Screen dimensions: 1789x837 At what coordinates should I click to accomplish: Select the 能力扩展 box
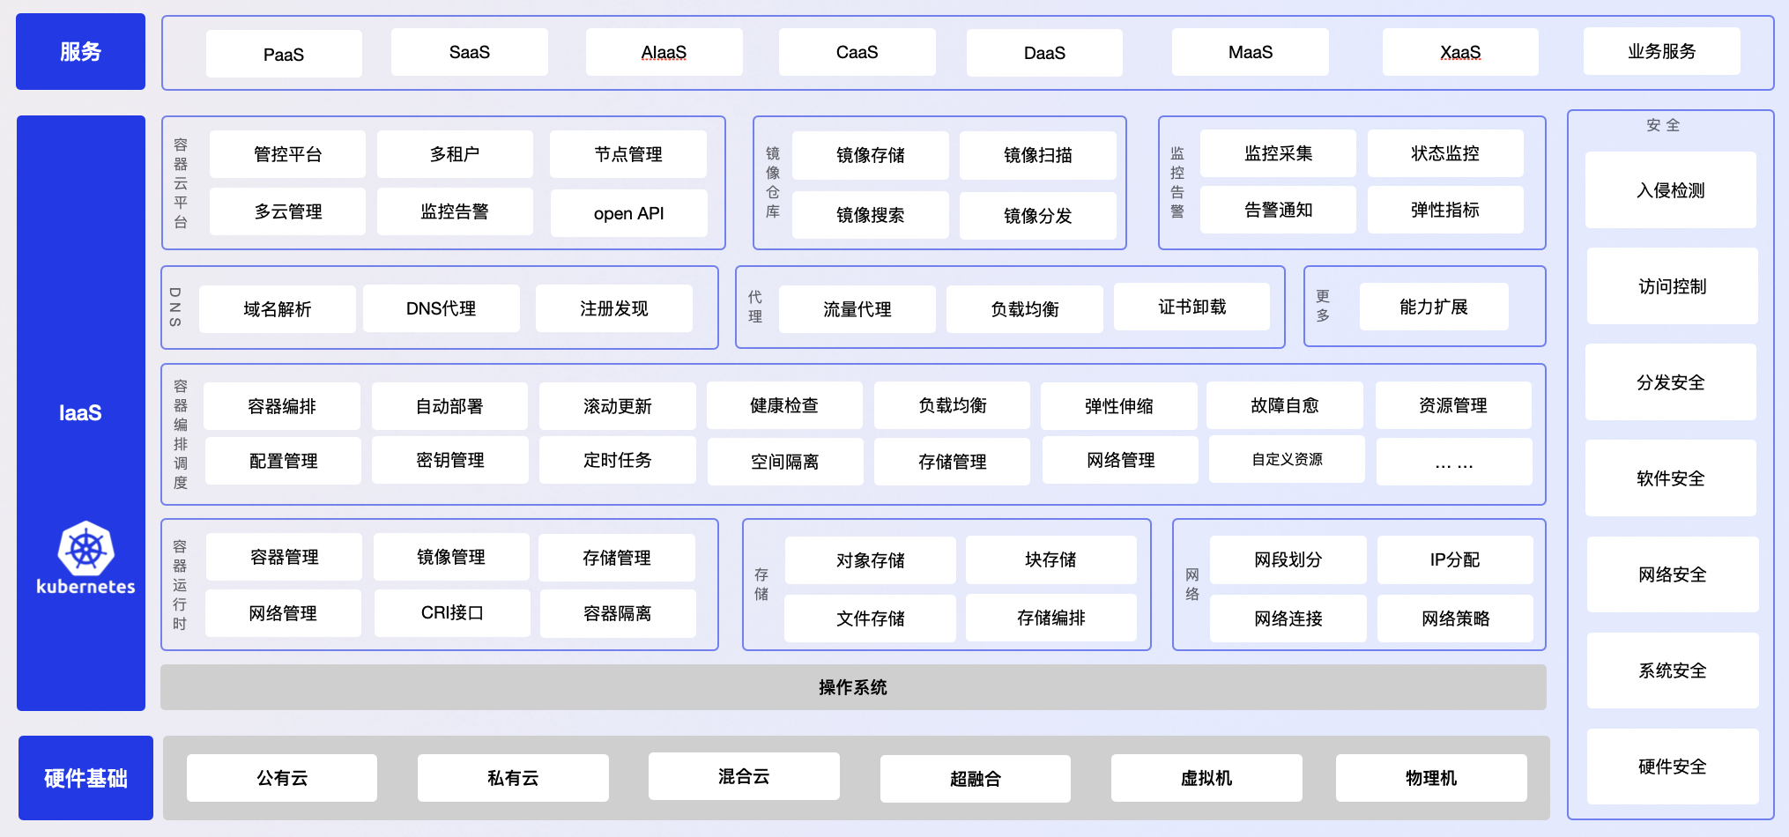click(x=1433, y=307)
